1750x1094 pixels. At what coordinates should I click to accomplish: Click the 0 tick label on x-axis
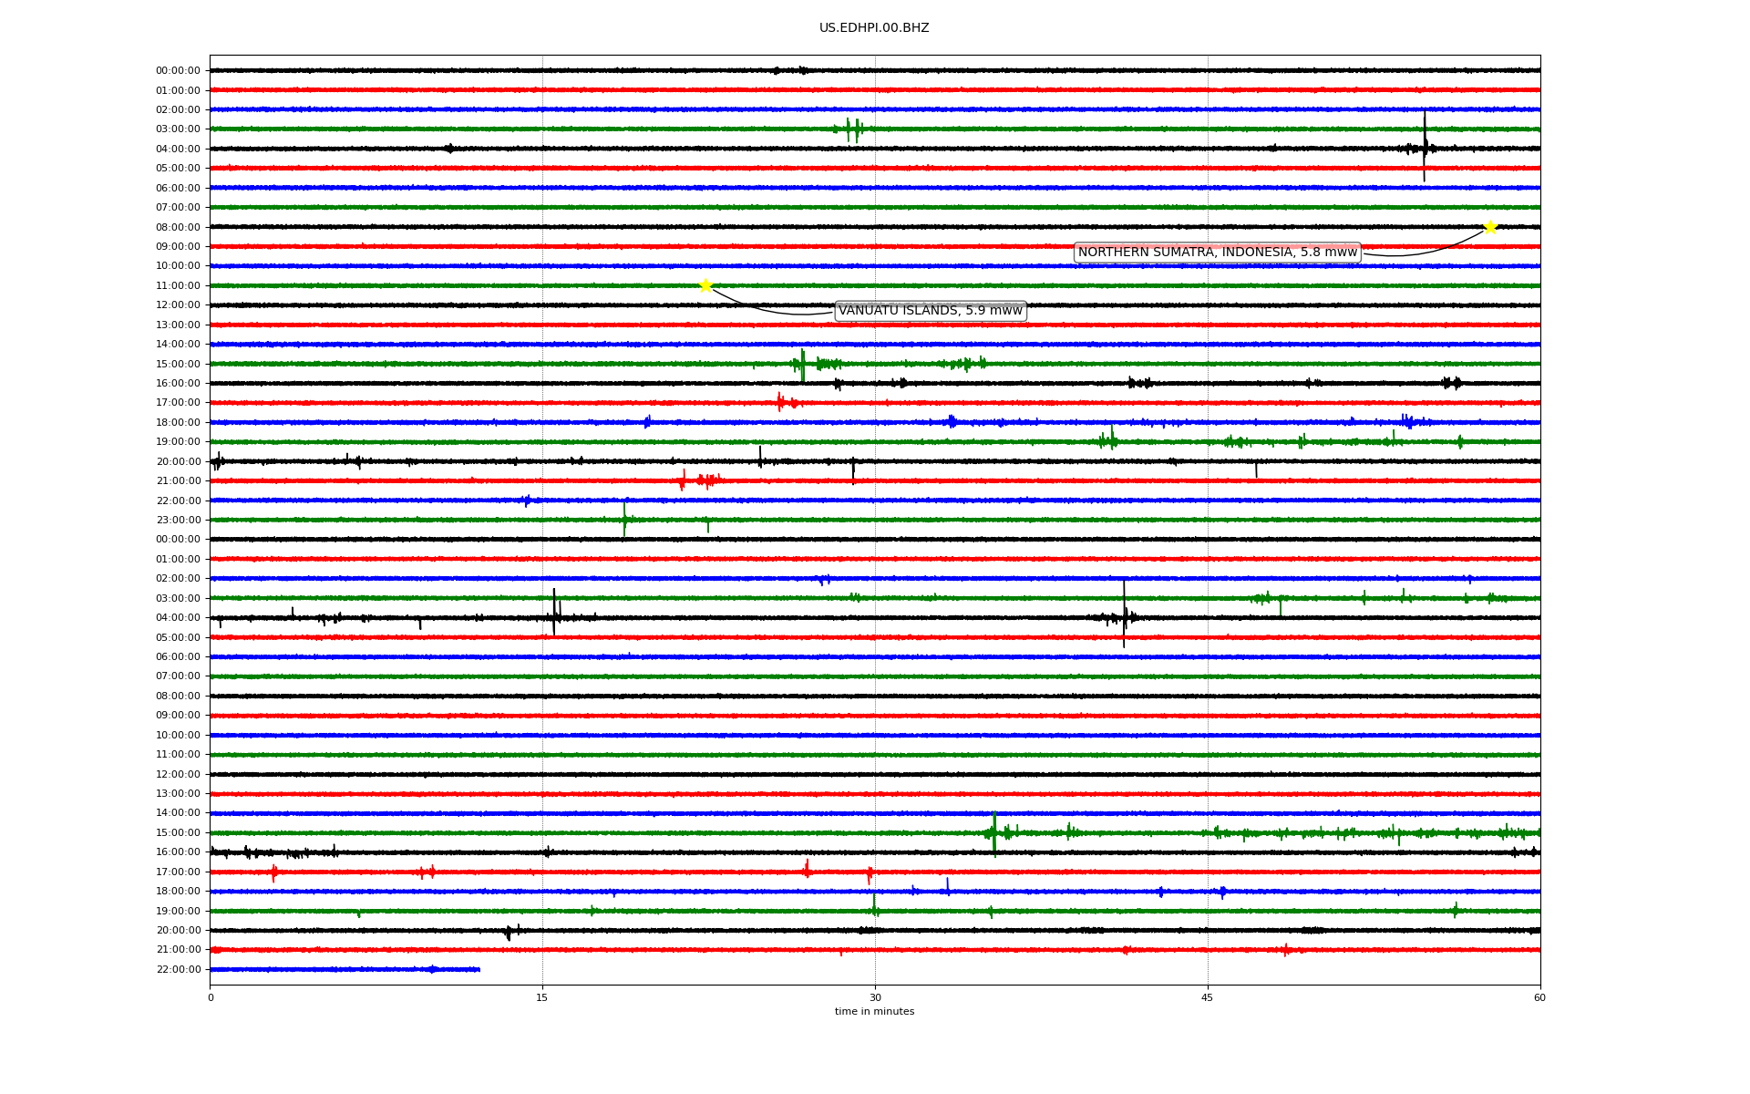211,997
